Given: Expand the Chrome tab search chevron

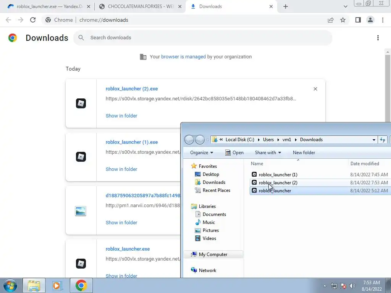Looking at the screenshot, I should 345,6.
